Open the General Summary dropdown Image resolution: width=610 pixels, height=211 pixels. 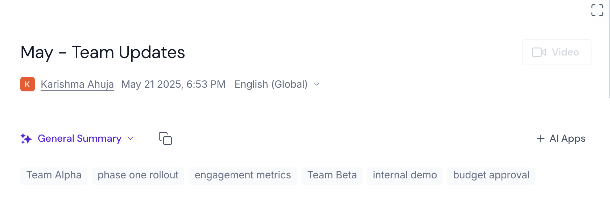(x=79, y=138)
